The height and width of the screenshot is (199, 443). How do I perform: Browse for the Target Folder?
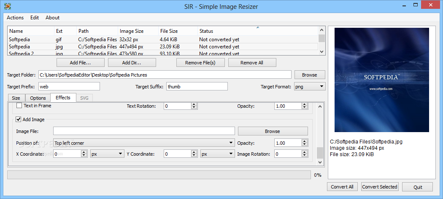click(x=310, y=75)
